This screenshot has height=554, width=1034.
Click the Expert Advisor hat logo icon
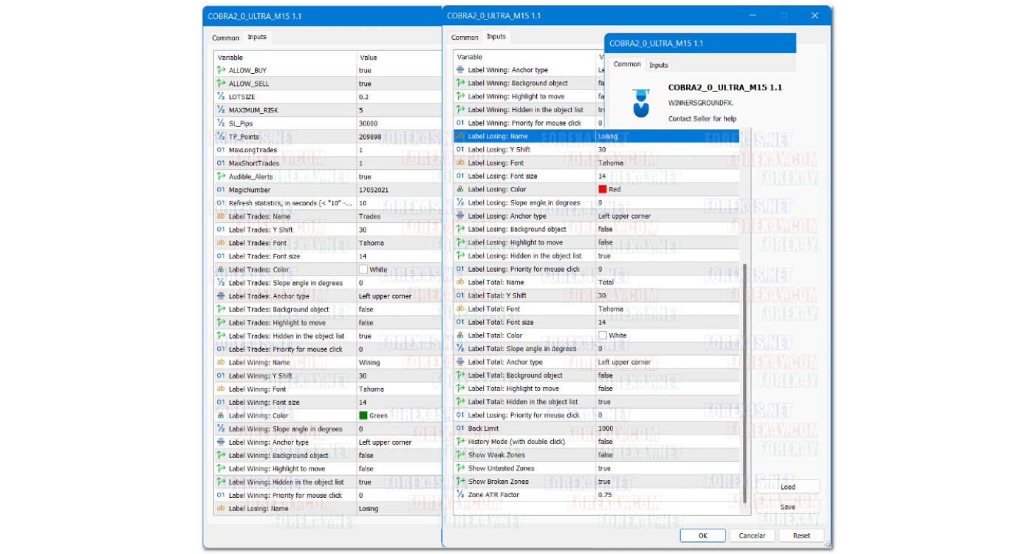click(x=640, y=103)
